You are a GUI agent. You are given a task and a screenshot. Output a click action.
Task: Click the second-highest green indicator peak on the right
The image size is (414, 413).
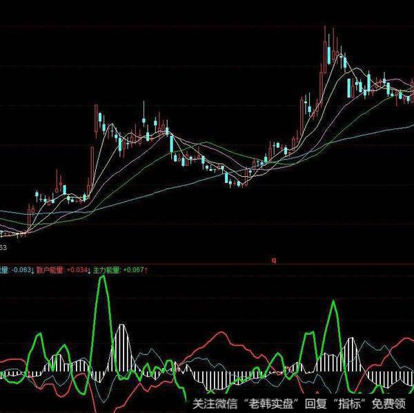335,302
